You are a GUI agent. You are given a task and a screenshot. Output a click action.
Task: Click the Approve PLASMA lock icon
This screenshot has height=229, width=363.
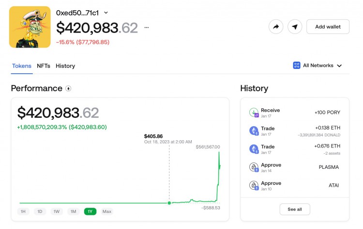[x=254, y=167]
